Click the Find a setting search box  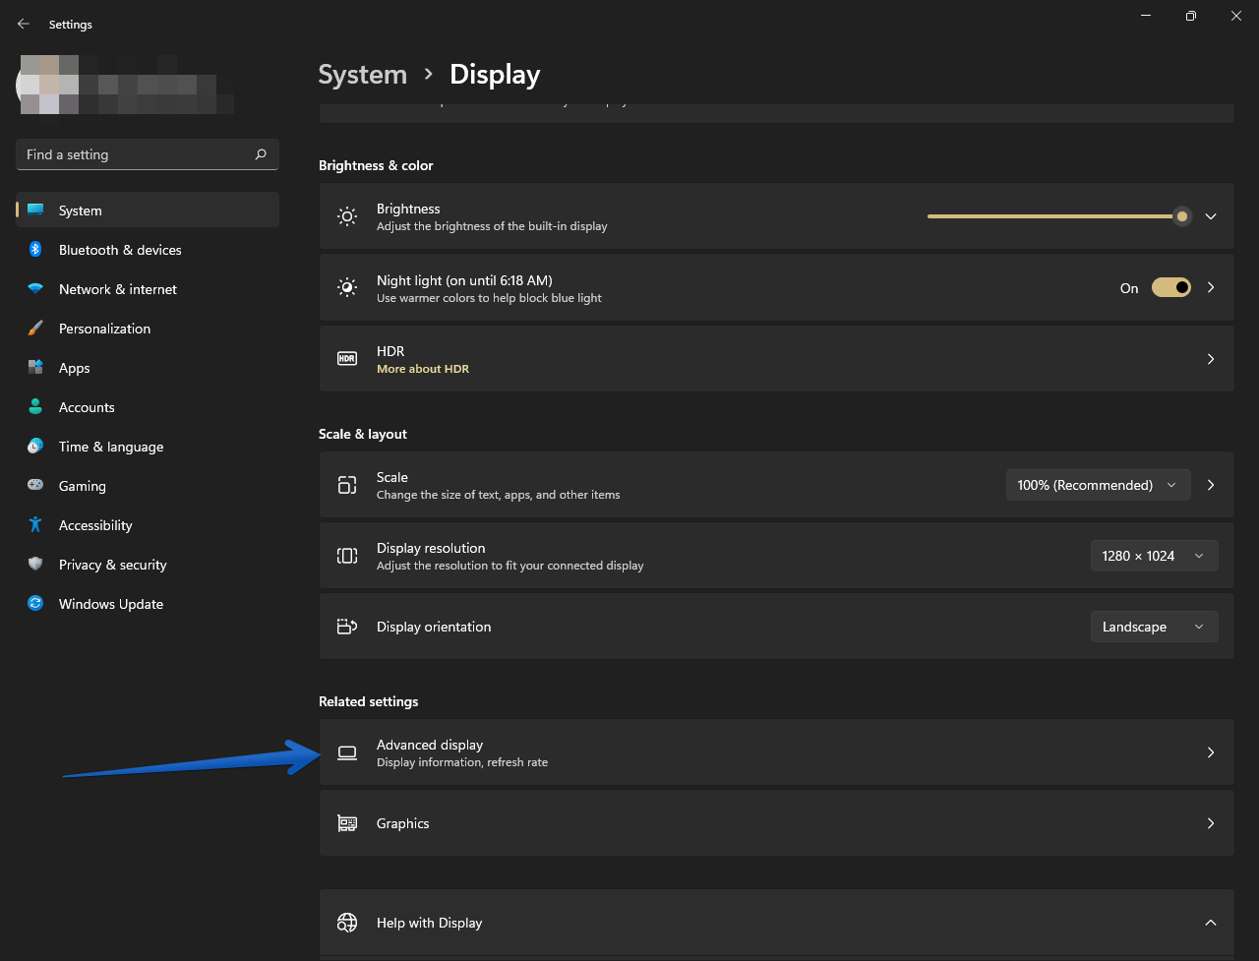pos(148,154)
